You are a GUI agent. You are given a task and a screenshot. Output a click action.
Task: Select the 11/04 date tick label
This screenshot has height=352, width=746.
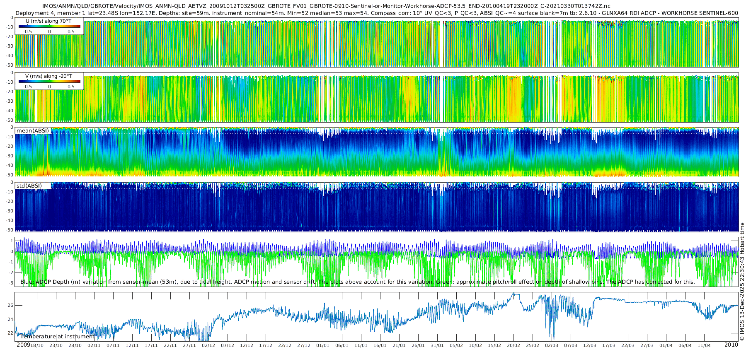(704, 346)
